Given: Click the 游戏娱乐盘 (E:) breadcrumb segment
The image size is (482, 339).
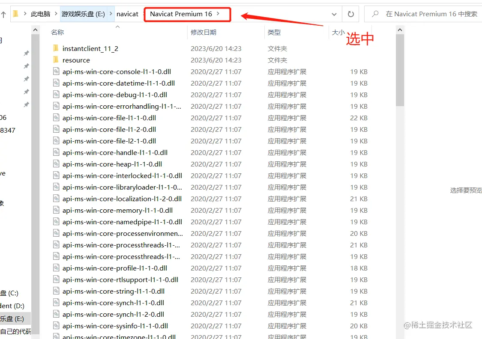Looking at the screenshot, I should (83, 14).
